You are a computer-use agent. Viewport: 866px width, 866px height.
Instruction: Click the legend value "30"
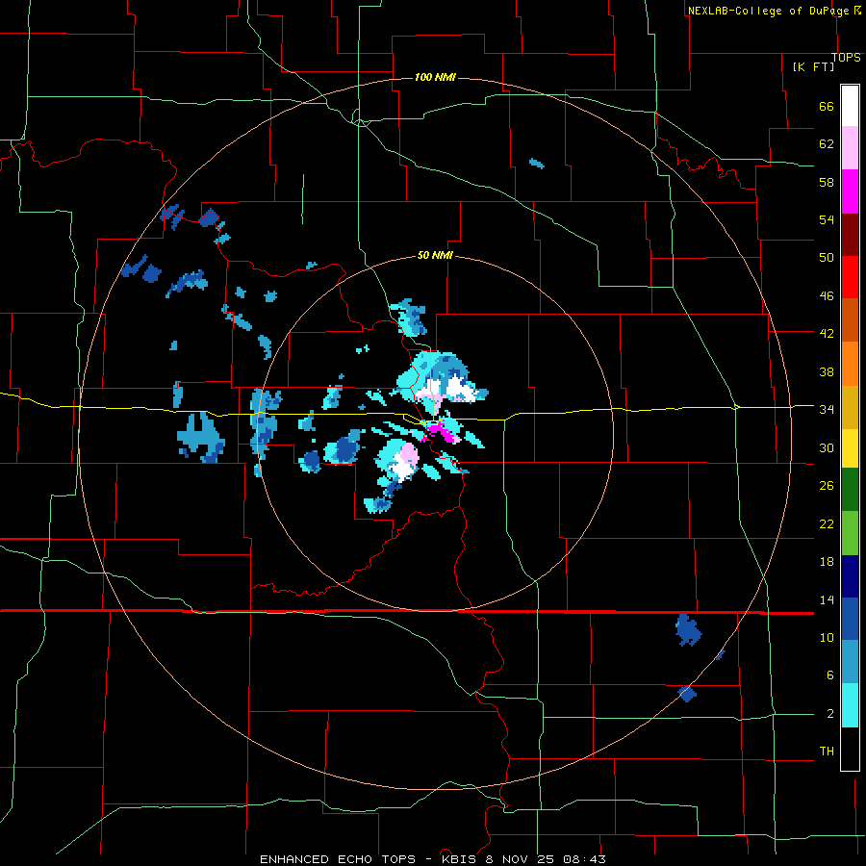pos(827,447)
